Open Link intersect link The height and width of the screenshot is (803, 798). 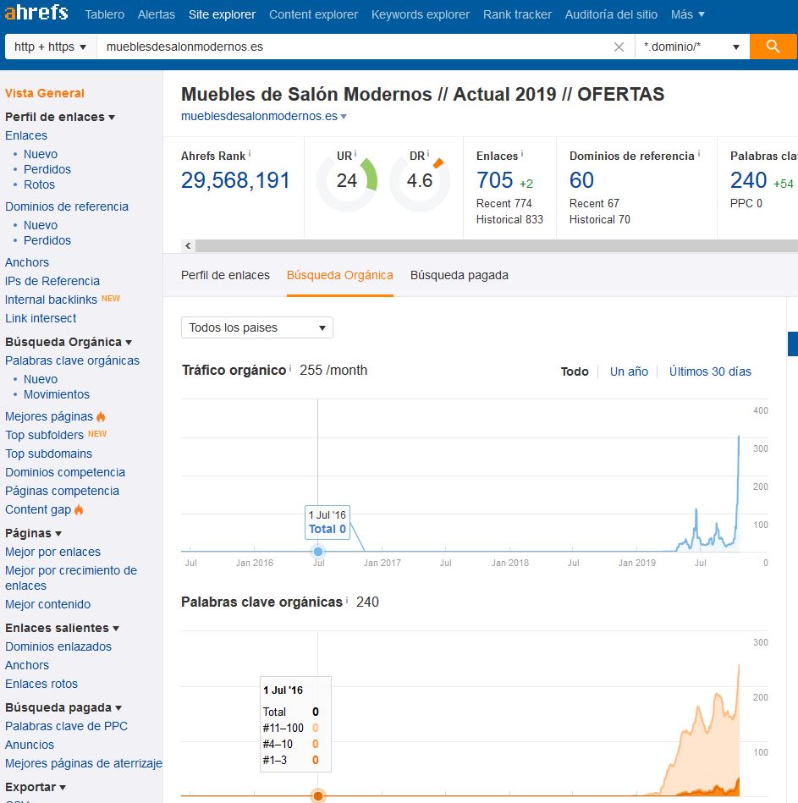pos(41,318)
